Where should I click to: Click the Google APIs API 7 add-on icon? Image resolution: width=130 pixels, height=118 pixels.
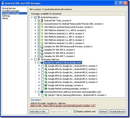46,76
